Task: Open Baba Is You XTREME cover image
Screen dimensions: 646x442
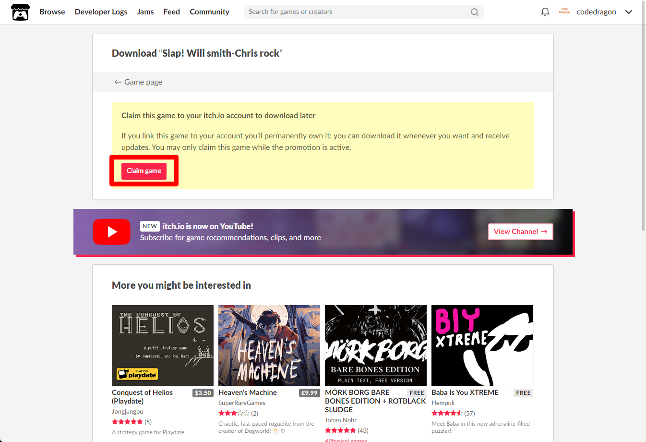Action: [x=482, y=345]
